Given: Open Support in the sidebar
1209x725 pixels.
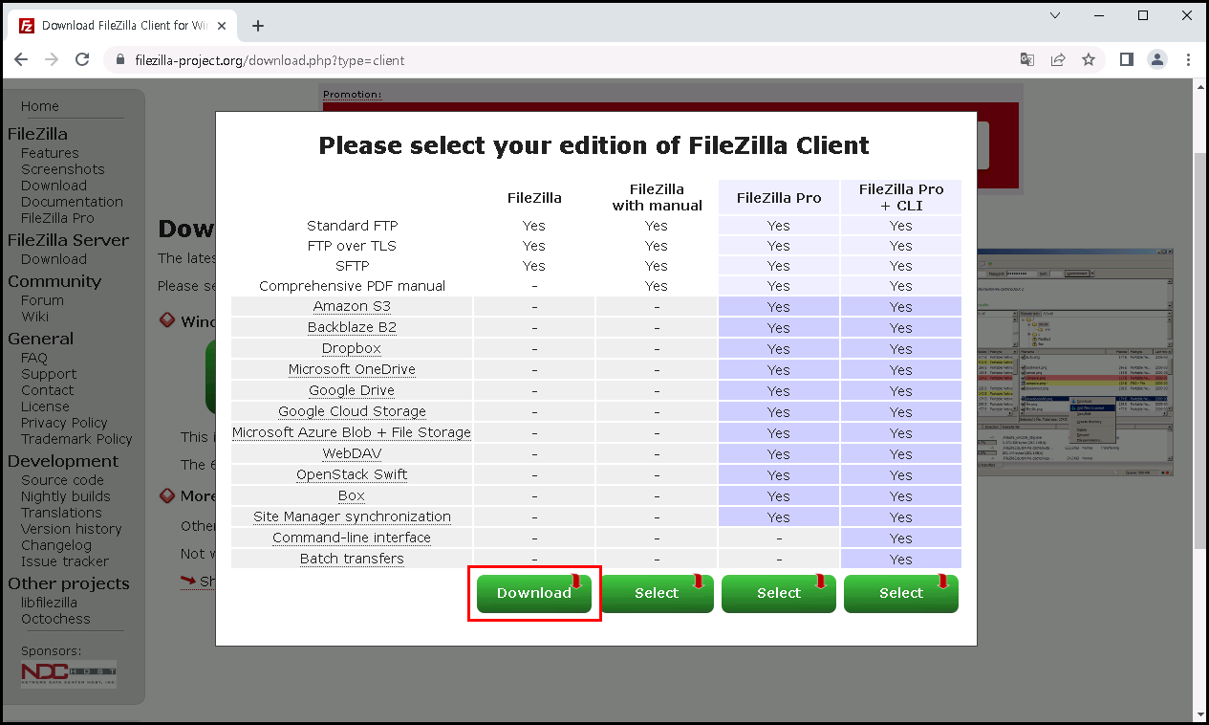Looking at the screenshot, I should [49, 374].
